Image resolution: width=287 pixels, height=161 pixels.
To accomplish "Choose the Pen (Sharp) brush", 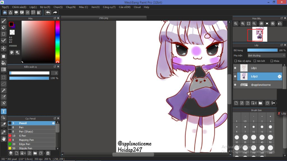I will (31, 132).
